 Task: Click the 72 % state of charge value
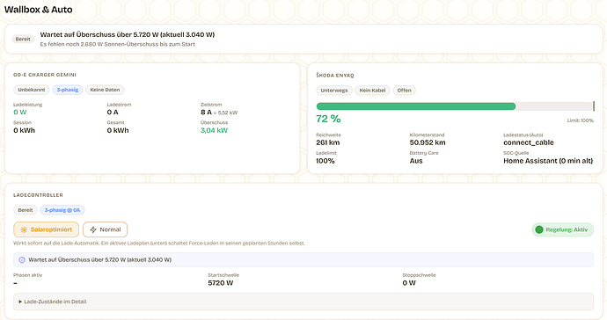328,119
